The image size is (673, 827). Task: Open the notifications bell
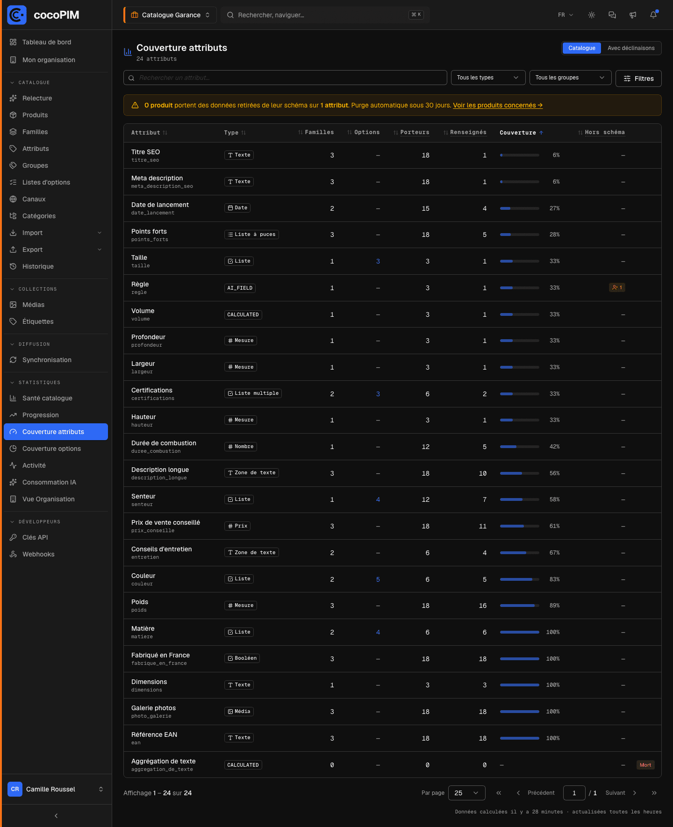point(653,15)
